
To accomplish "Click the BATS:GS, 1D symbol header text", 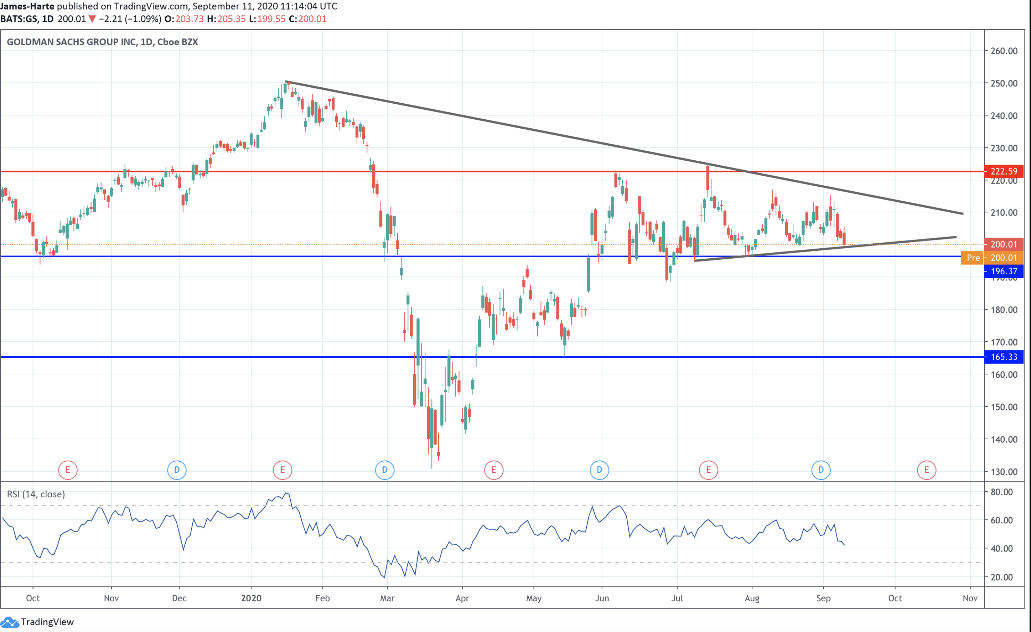I will pos(27,19).
